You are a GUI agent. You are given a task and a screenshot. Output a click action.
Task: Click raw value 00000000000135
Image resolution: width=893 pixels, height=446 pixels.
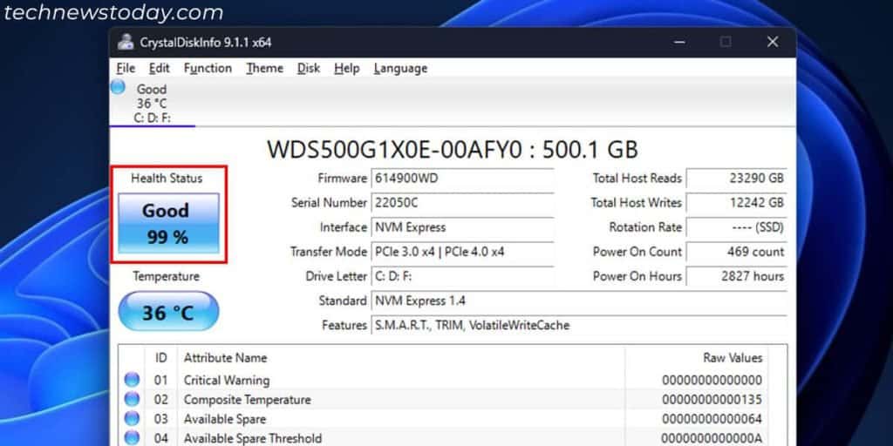click(x=712, y=399)
